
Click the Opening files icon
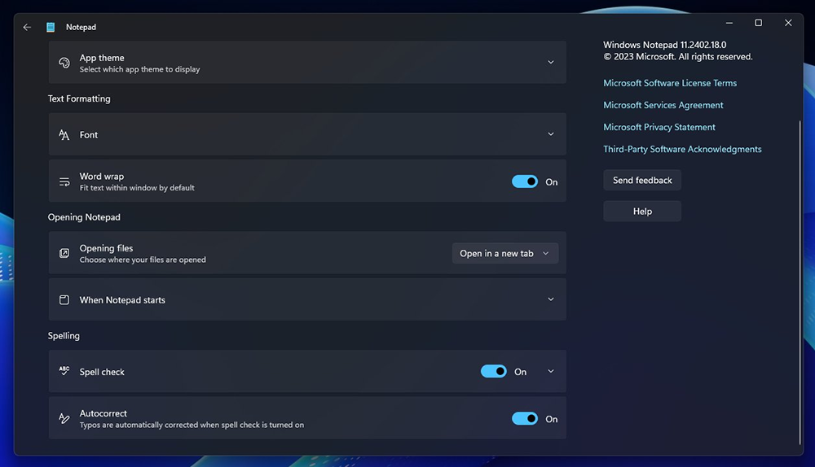pos(64,254)
